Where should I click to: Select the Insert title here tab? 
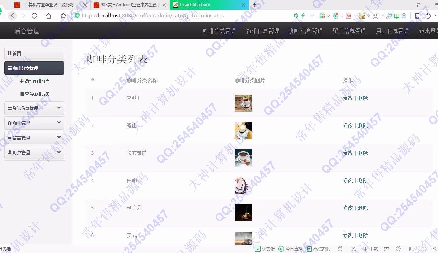point(209,5)
